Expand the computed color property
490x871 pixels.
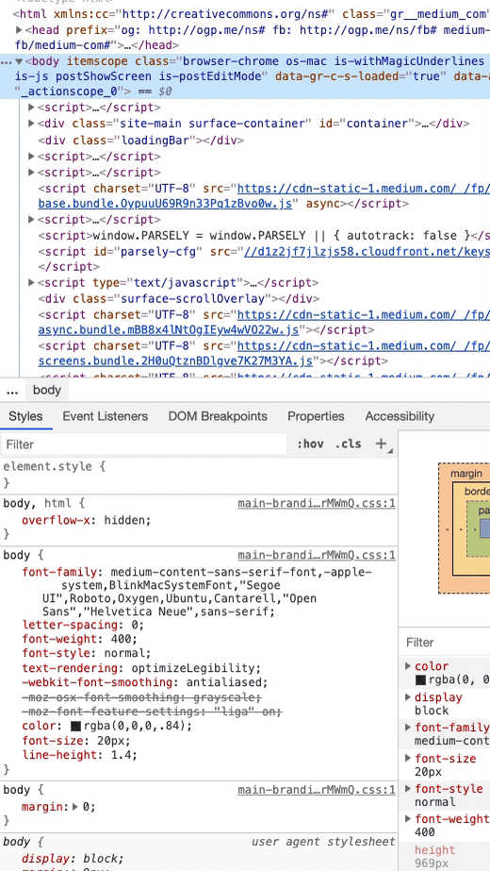coord(408,666)
